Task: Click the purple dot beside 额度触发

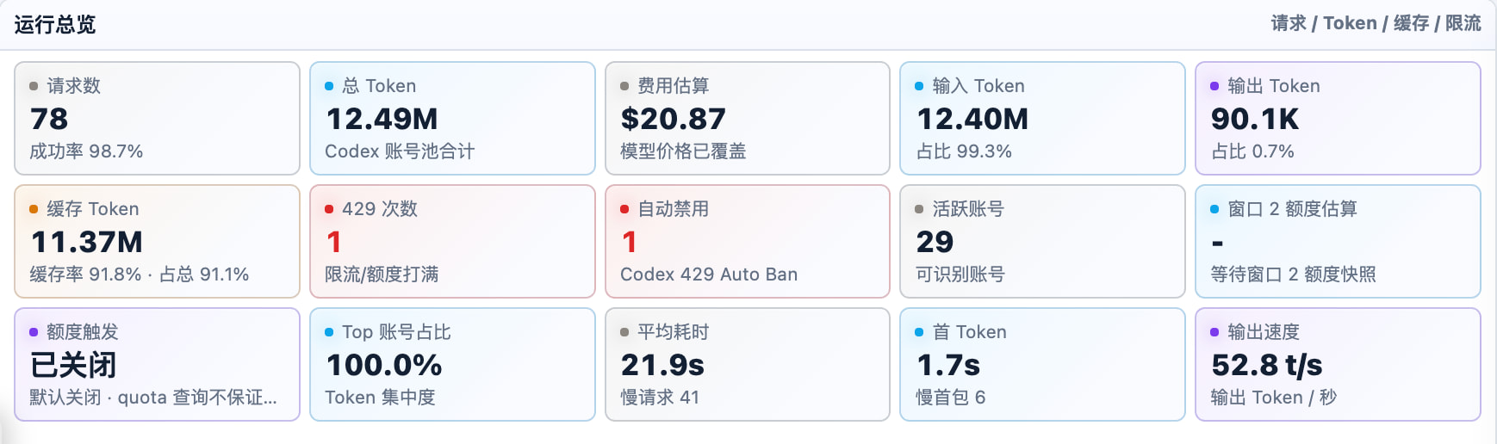Action: [x=34, y=332]
